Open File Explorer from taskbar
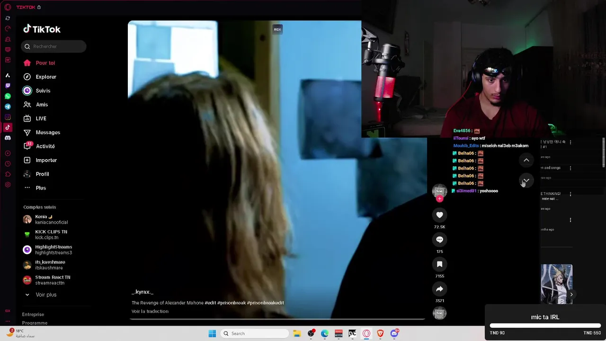 [x=297, y=333]
